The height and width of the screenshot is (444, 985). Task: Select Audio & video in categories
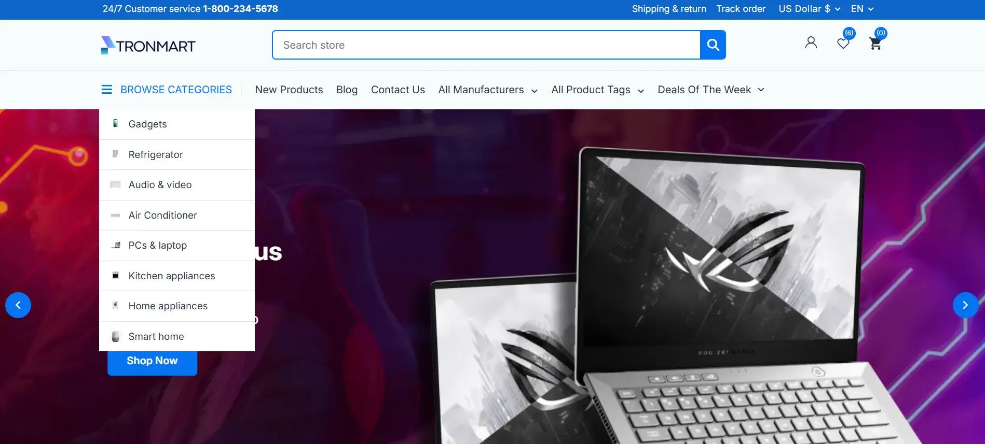coord(177,185)
